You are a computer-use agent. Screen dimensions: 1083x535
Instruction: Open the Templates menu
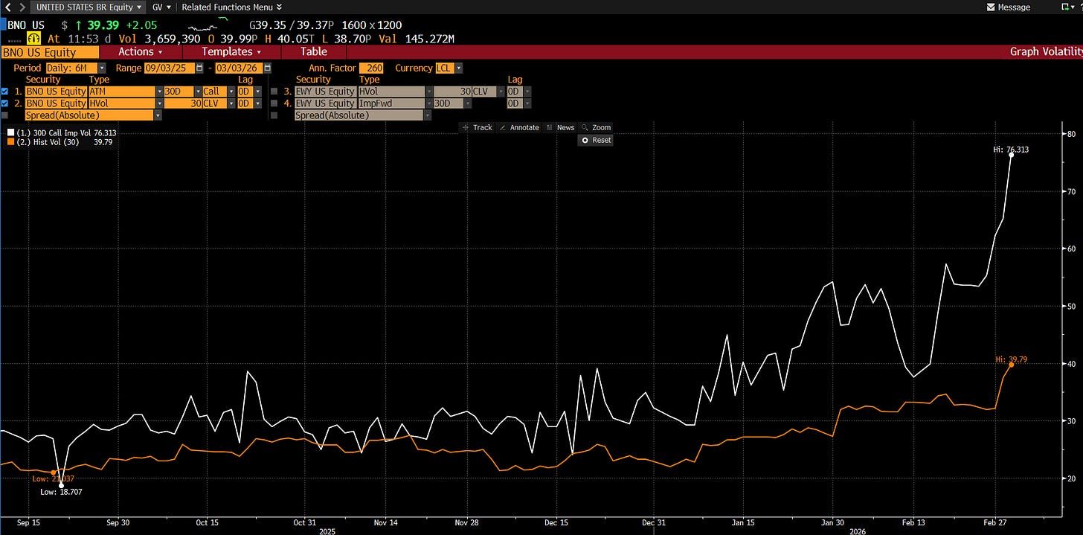tap(231, 51)
